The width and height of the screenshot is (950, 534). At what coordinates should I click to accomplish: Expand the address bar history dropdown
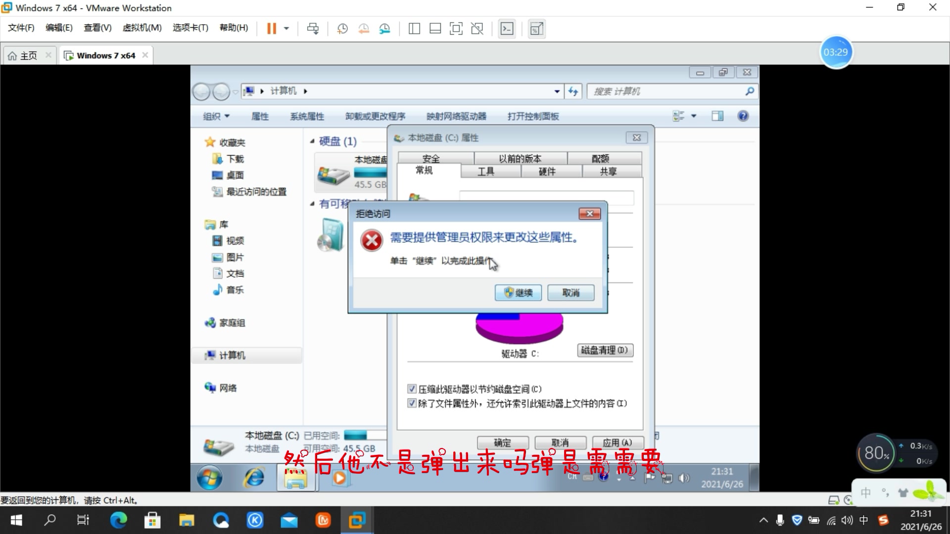click(x=557, y=91)
